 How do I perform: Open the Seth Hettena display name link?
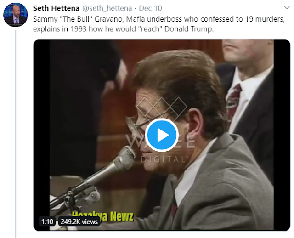(56, 8)
